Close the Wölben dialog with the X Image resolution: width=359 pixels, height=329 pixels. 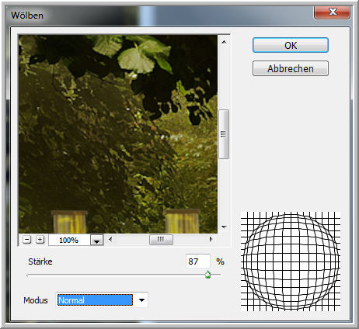click(x=333, y=12)
